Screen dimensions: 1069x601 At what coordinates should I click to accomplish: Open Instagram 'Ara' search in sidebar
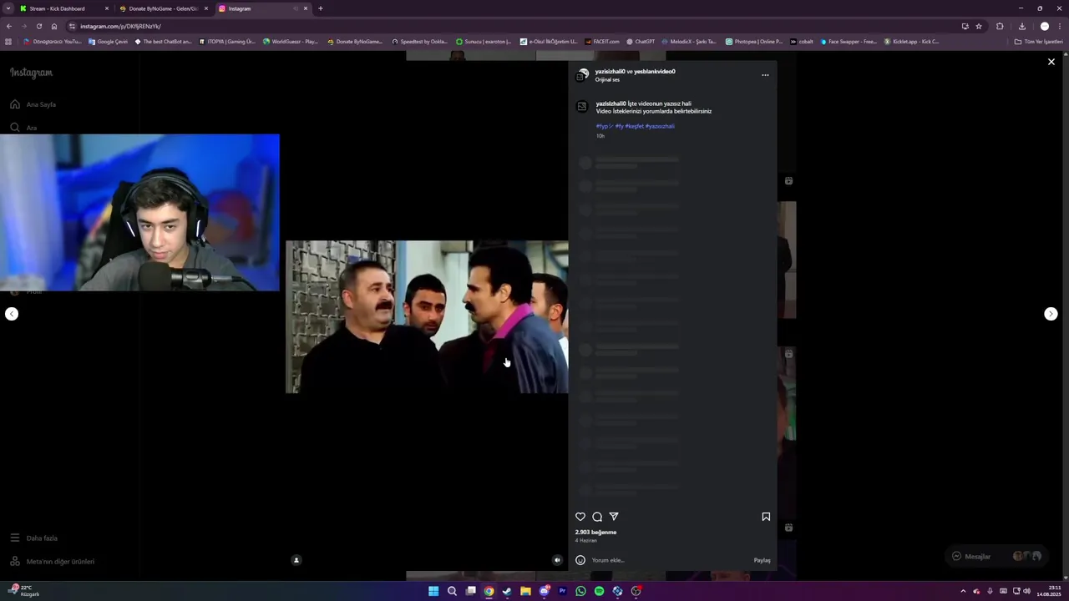pyautogui.click(x=23, y=128)
